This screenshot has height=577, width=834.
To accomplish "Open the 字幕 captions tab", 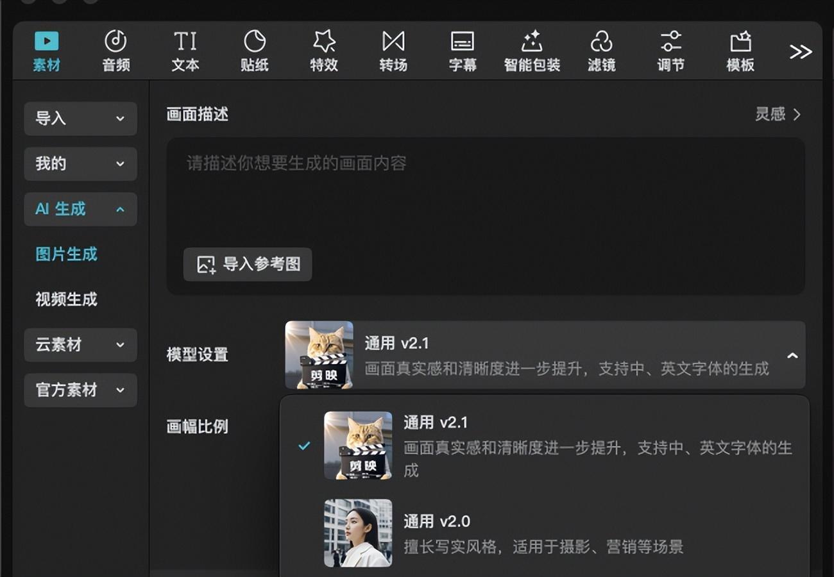I will [x=463, y=51].
